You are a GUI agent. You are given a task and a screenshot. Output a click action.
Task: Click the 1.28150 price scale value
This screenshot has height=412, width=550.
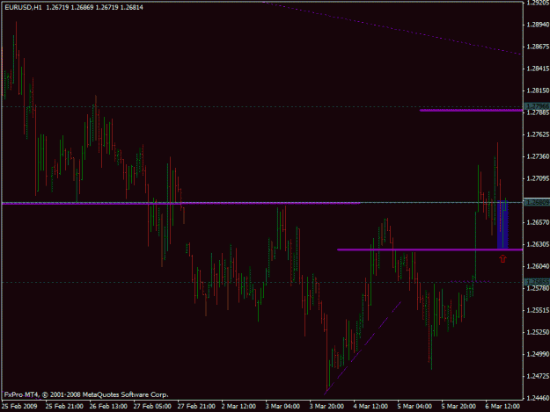pos(538,90)
